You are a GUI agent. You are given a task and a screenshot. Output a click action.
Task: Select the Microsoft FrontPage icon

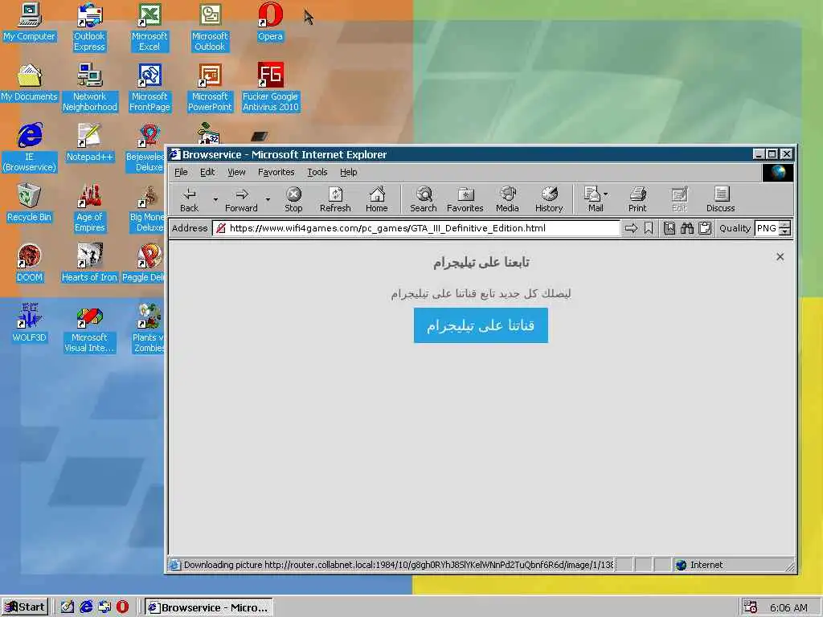point(149,87)
